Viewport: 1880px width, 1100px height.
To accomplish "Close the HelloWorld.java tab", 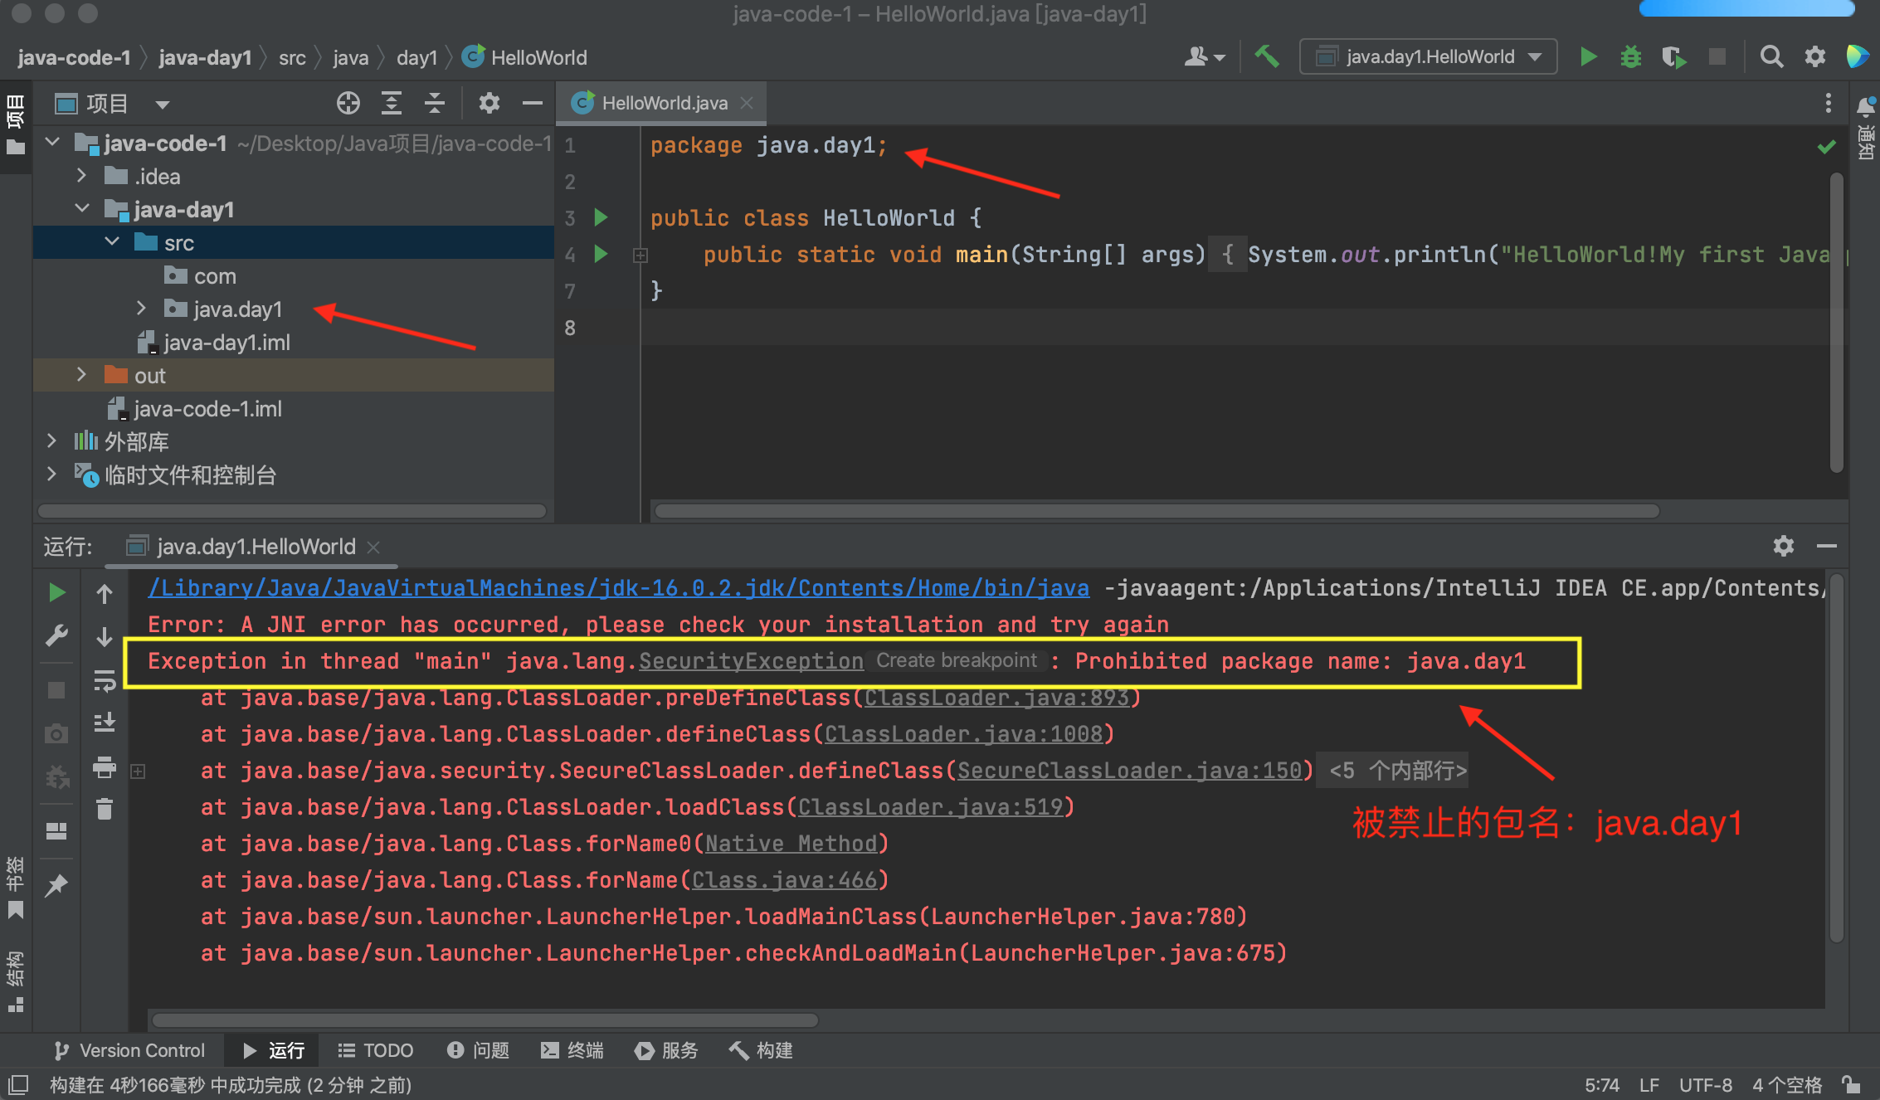I will click(747, 103).
